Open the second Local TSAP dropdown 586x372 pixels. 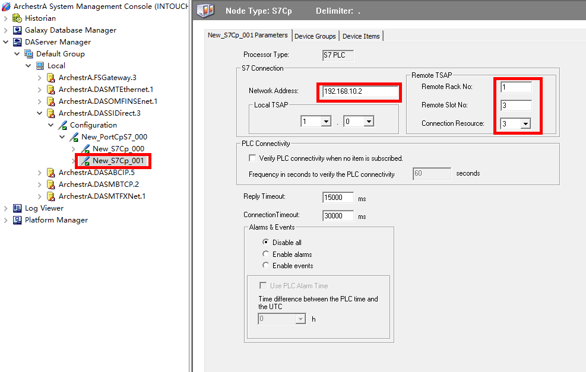pos(369,122)
